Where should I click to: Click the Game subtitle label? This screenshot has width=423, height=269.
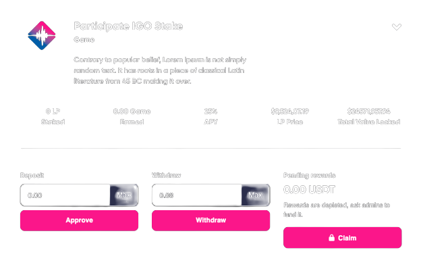click(84, 40)
